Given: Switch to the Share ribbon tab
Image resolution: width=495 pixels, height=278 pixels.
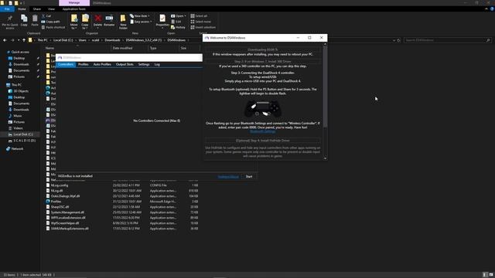Looking at the screenshot, I should pos(37,9).
